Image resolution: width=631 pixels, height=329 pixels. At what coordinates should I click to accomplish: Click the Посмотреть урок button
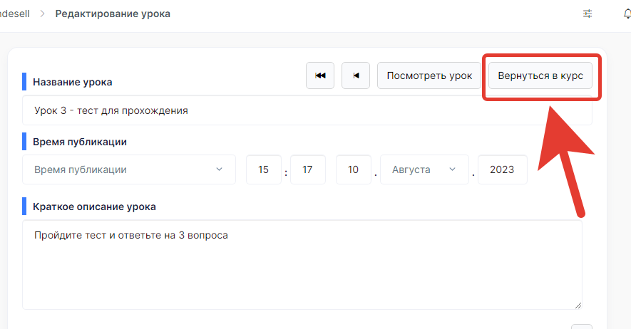point(429,75)
